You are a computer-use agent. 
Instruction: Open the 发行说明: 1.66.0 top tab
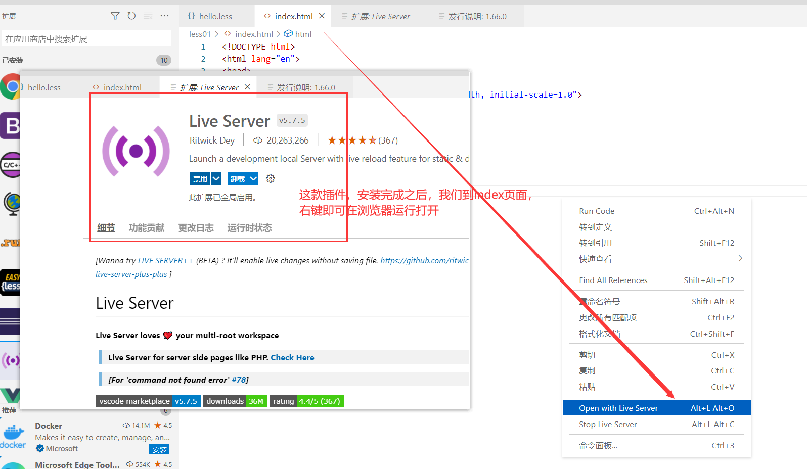477,16
